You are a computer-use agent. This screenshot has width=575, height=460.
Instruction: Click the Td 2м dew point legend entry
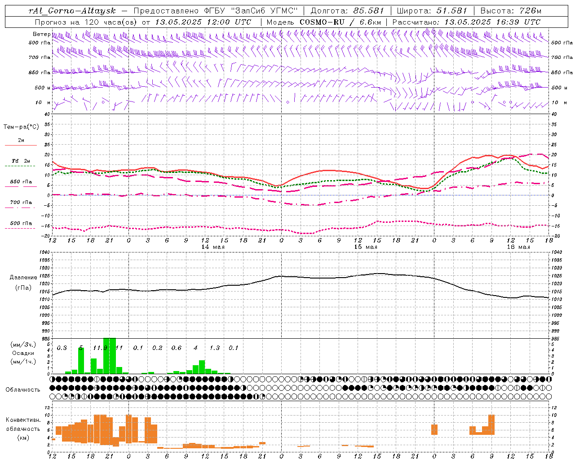coord(21,161)
